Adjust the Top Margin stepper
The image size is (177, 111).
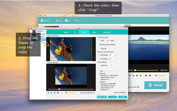[x=115, y=59]
